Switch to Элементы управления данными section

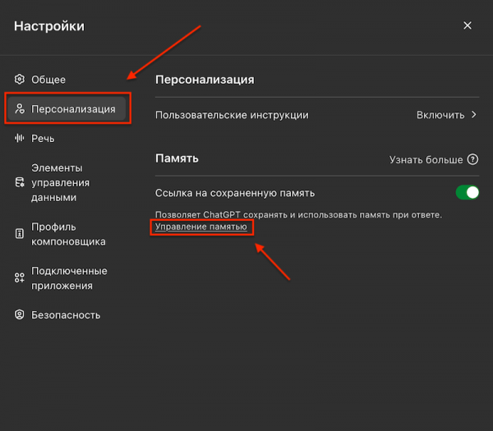60,182
